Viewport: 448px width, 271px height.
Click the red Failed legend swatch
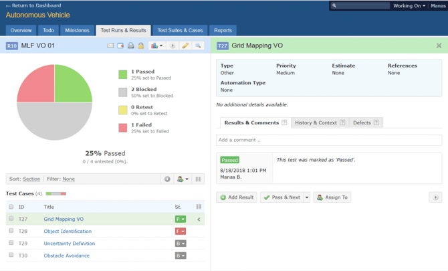point(123,128)
